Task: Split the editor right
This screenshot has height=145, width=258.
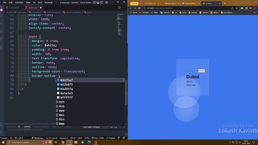Action: pyautogui.click(x=119, y=8)
